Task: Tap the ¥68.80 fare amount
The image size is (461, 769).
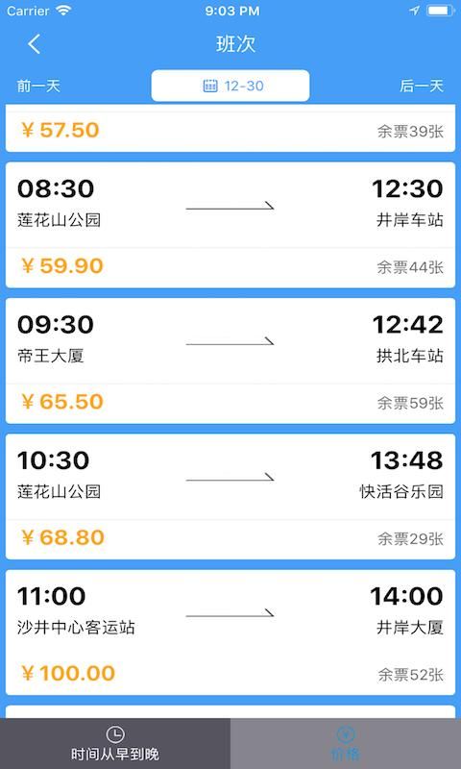Action: pyautogui.click(x=62, y=537)
